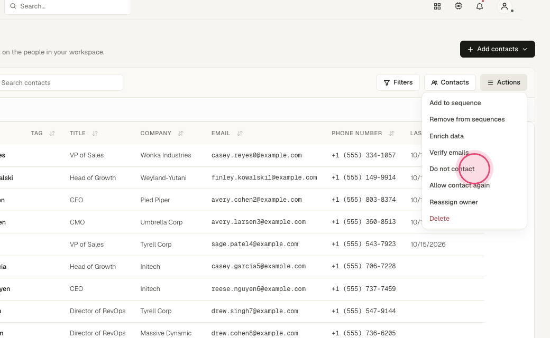Click phone number +1 (555) 737-7459
The image size is (550, 338).
364,289
